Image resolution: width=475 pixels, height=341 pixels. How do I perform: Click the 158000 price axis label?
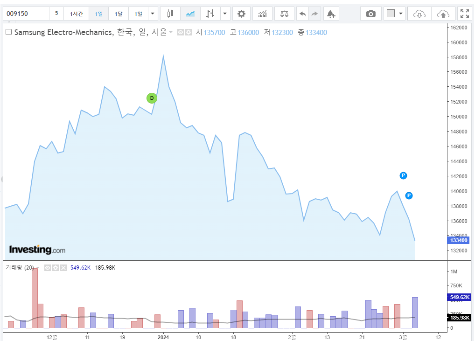pos(459,57)
